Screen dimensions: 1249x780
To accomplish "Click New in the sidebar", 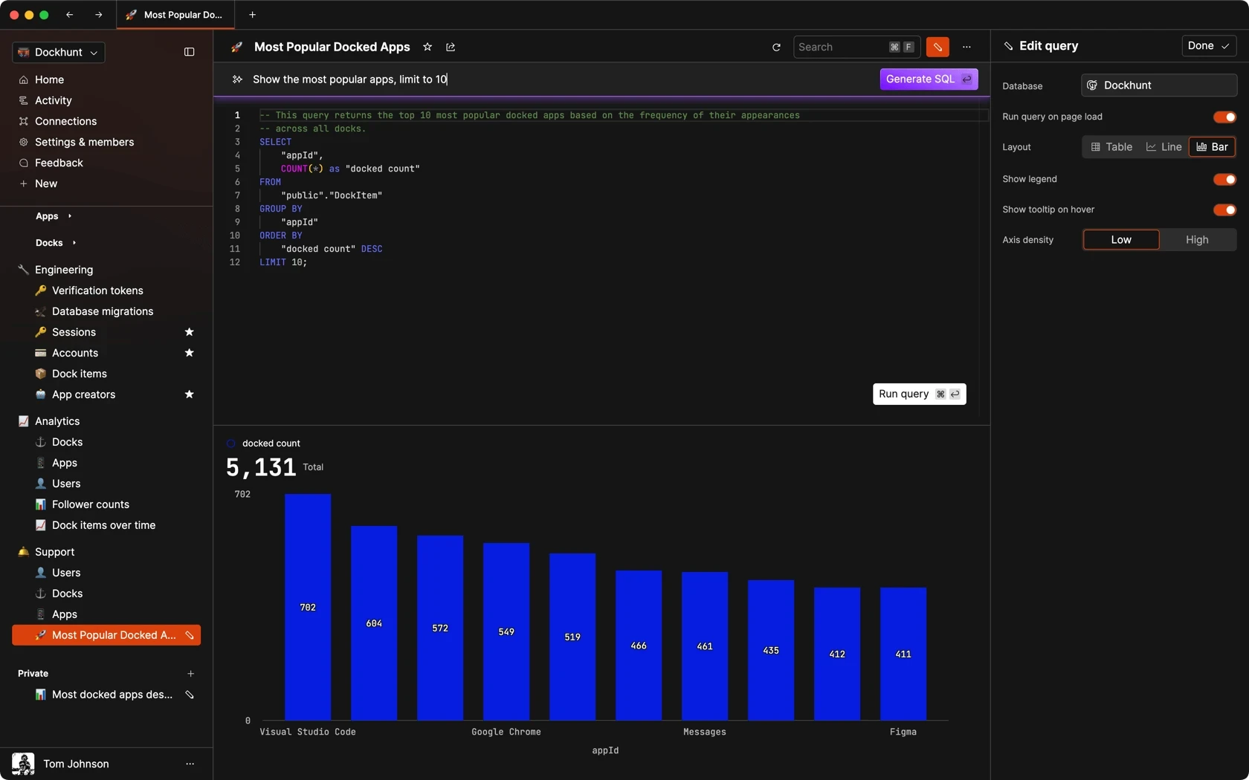I will pyautogui.click(x=45, y=183).
